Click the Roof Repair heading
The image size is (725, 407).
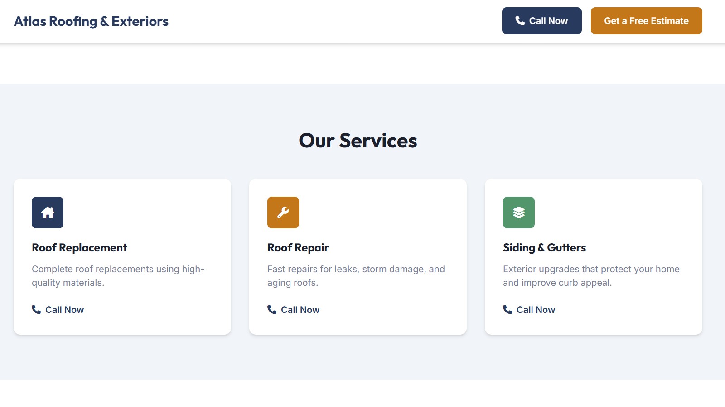pyautogui.click(x=298, y=247)
